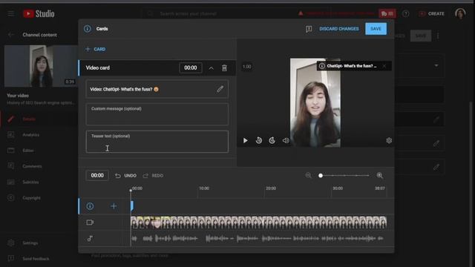Open the Copyright sidebar tab
Image resolution: width=475 pixels, height=267 pixels.
(31, 198)
